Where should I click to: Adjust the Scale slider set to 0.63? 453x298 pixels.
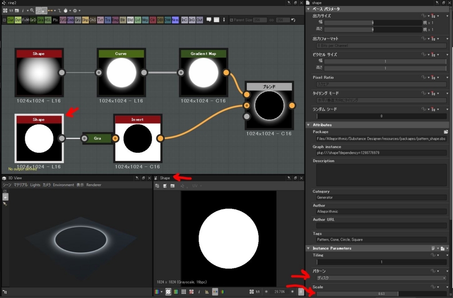tap(381, 294)
